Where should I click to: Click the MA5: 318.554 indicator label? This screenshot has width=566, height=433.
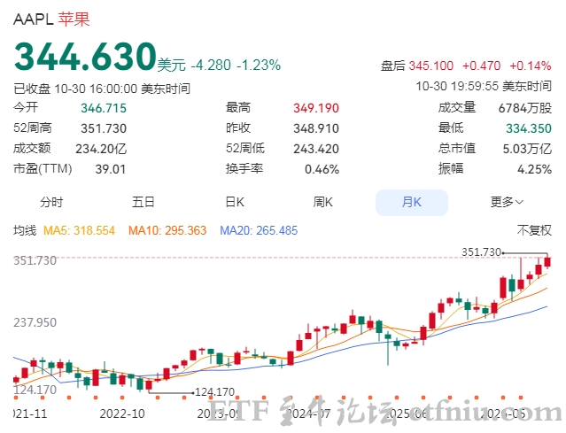point(79,230)
